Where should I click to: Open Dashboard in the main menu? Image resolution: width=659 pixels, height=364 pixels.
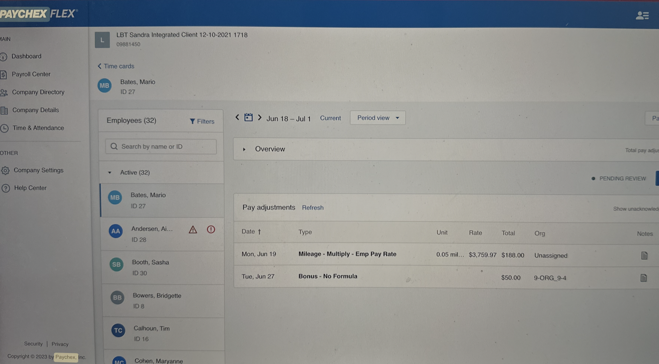[x=26, y=56]
